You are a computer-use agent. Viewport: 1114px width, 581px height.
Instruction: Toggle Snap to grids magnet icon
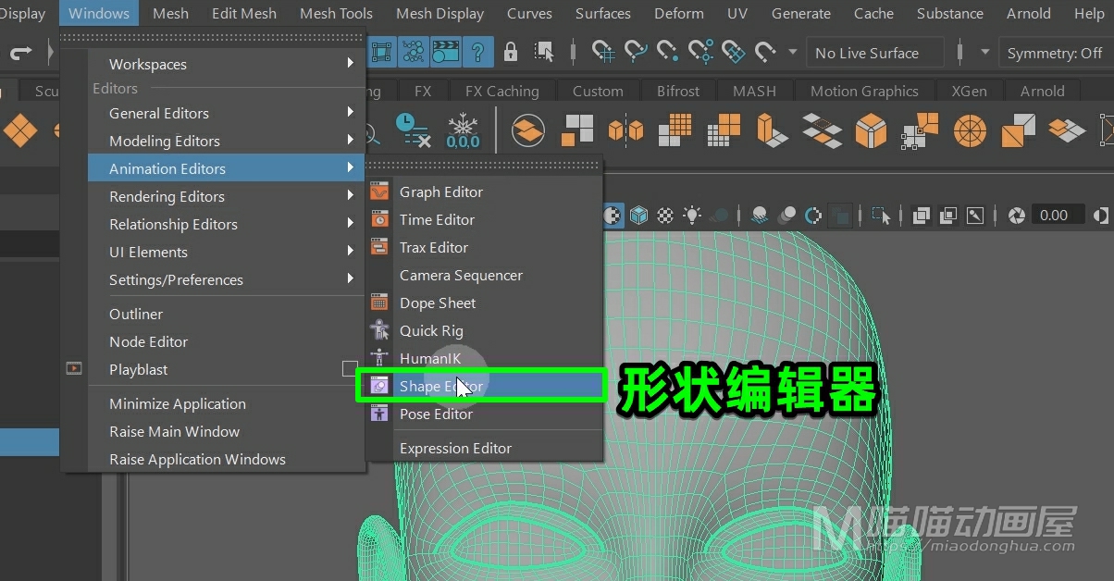pyautogui.click(x=603, y=52)
